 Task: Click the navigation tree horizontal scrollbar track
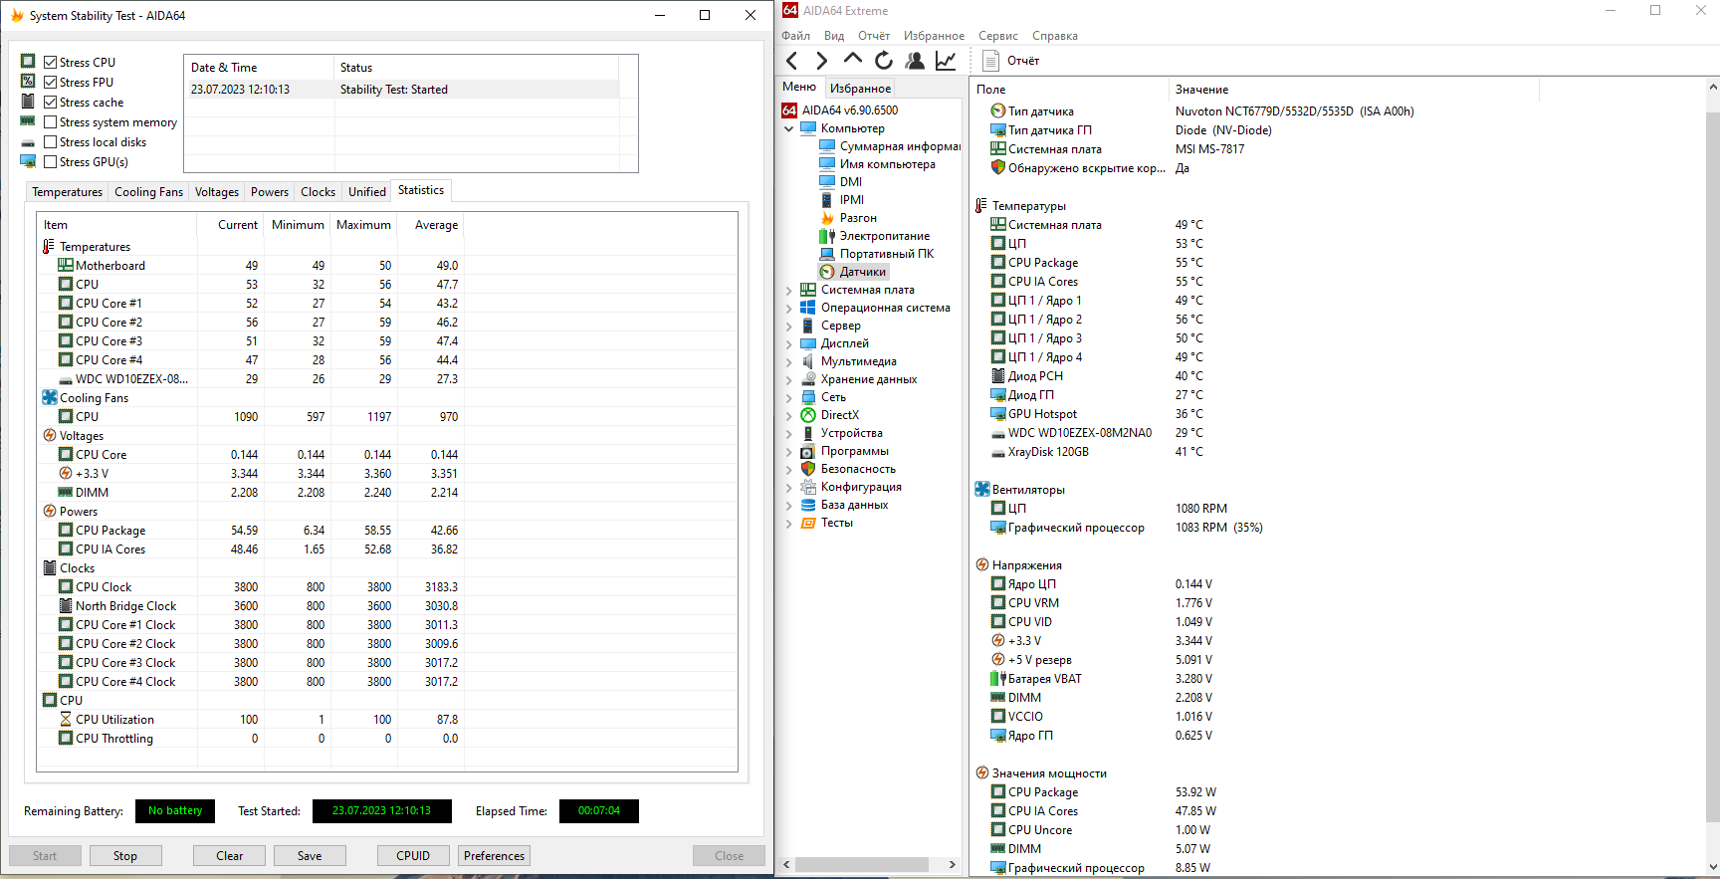pyautogui.click(x=869, y=864)
